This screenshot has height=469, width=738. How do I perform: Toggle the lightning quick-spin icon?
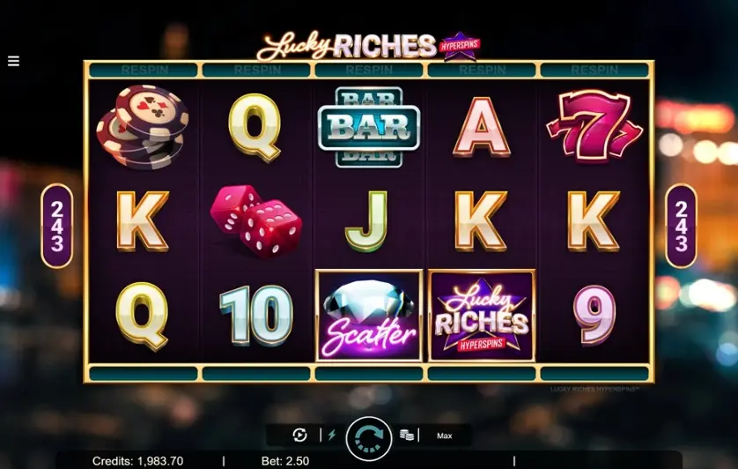point(332,435)
